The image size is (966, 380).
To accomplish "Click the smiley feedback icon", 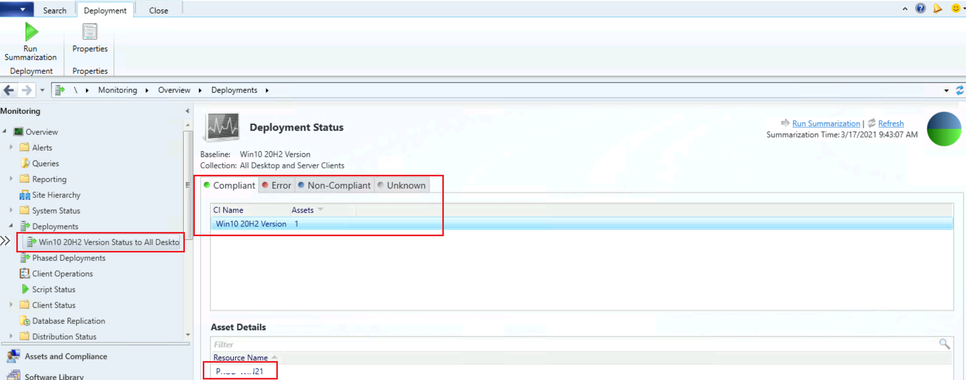I will [956, 8].
